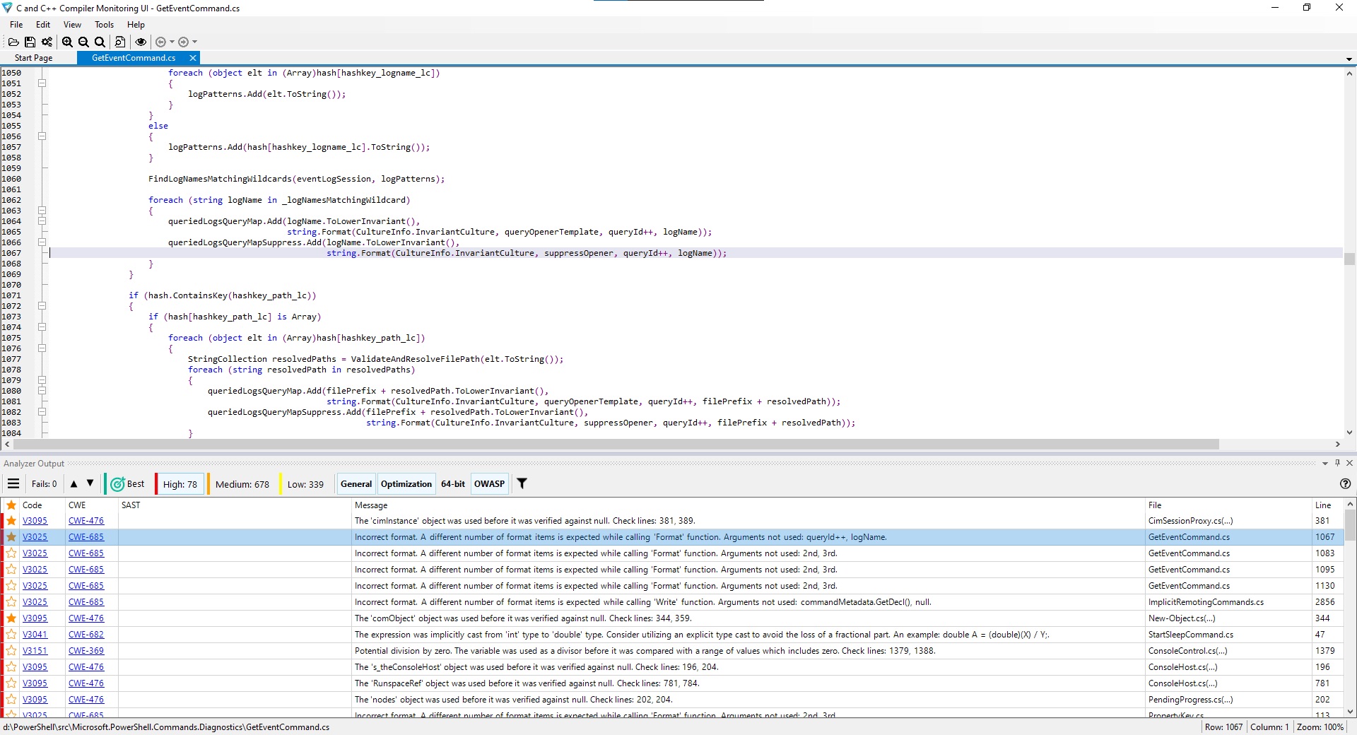This screenshot has width=1357, height=735.
Task: Toggle the OWASP diagnostics group
Action: click(489, 484)
